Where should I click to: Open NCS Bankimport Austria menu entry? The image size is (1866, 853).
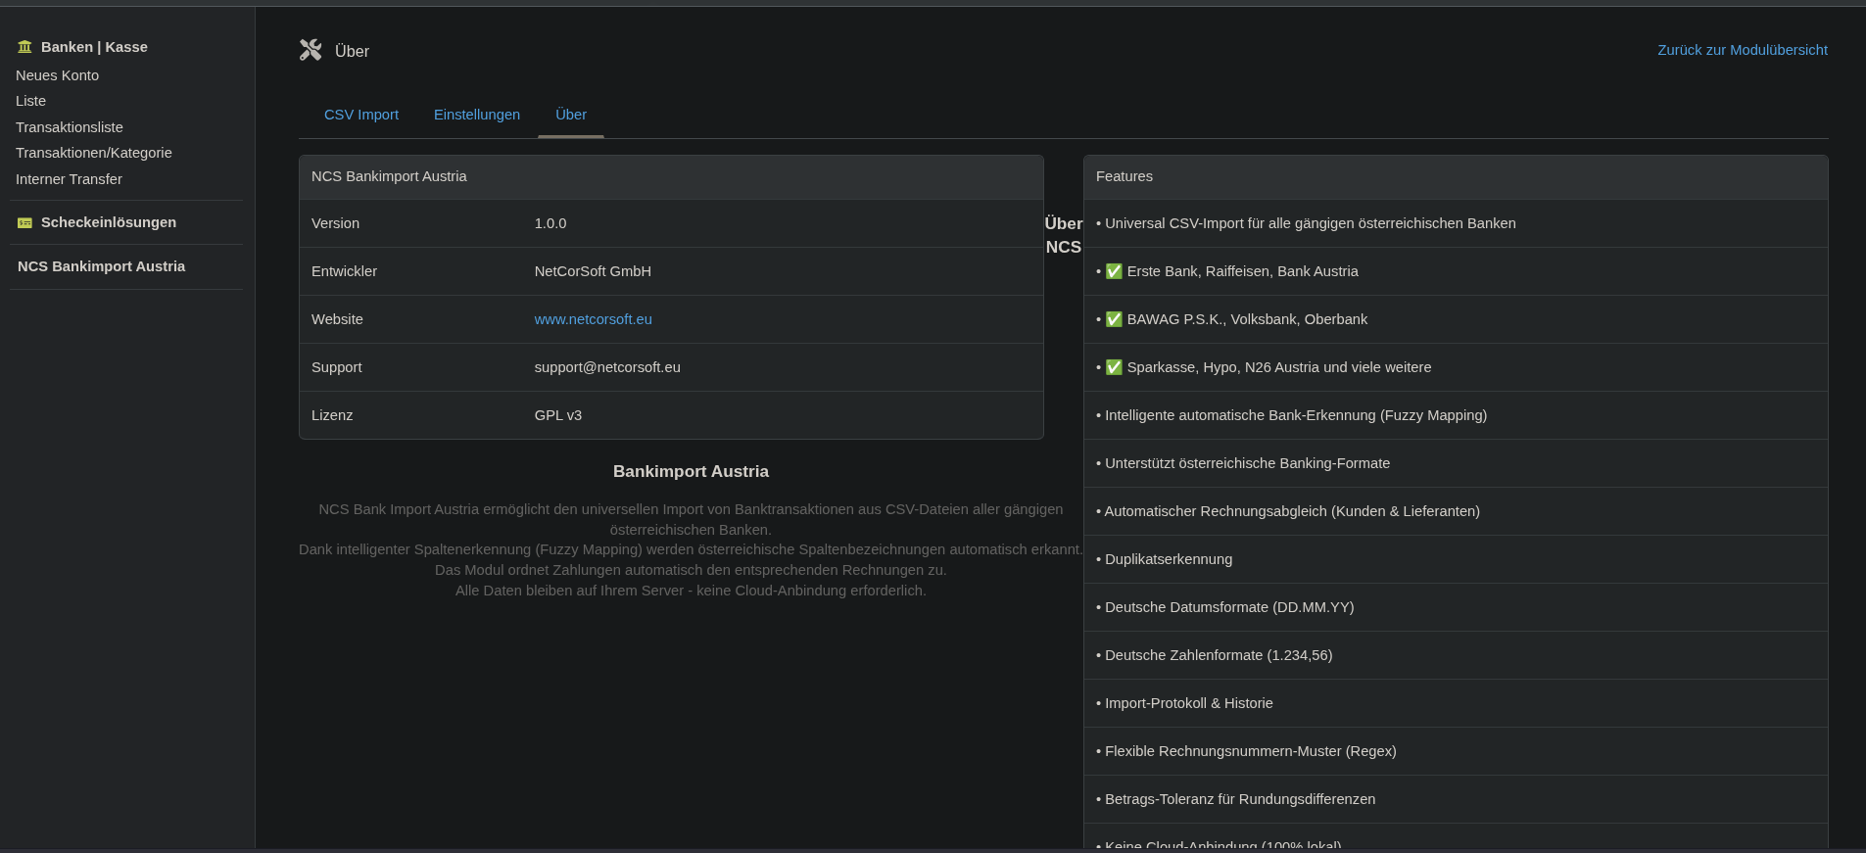pyautogui.click(x=101, y=266)
